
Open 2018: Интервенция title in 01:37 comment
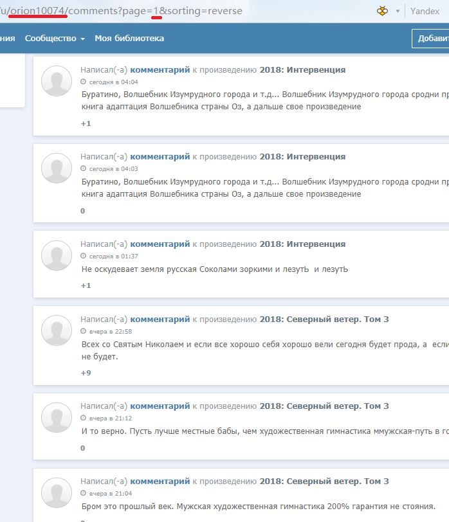(x=302, y=244)
